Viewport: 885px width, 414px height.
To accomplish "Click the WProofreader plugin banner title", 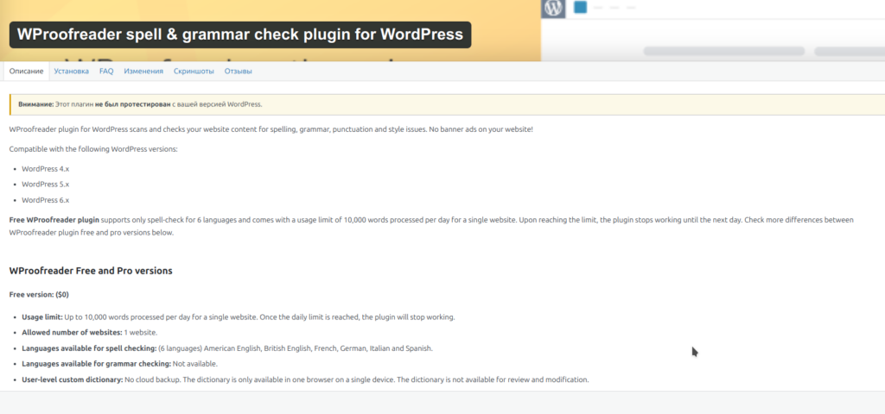I will [x=240, y=35].
